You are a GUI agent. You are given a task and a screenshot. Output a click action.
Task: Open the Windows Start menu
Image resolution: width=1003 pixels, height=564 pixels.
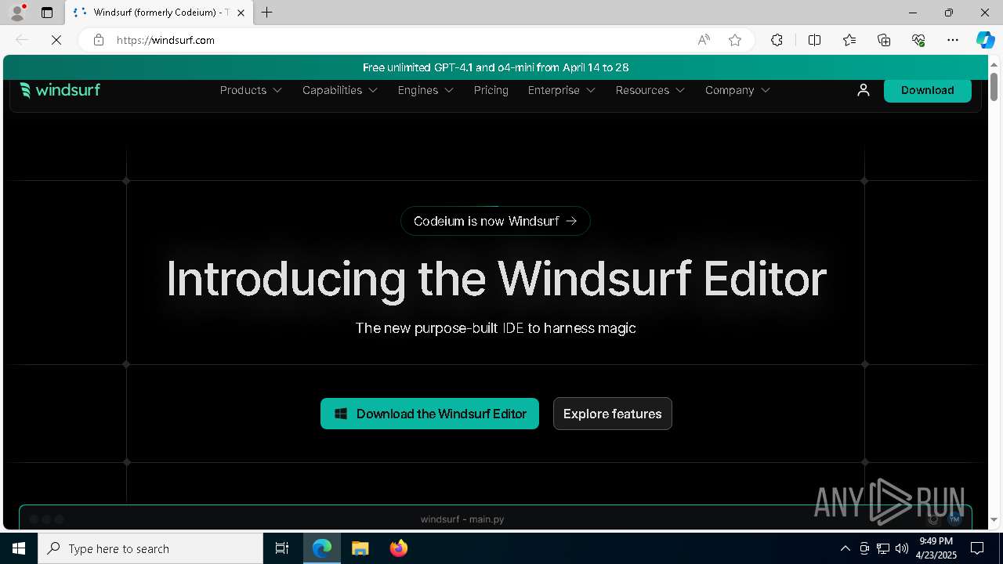click(x=19, y=548)
